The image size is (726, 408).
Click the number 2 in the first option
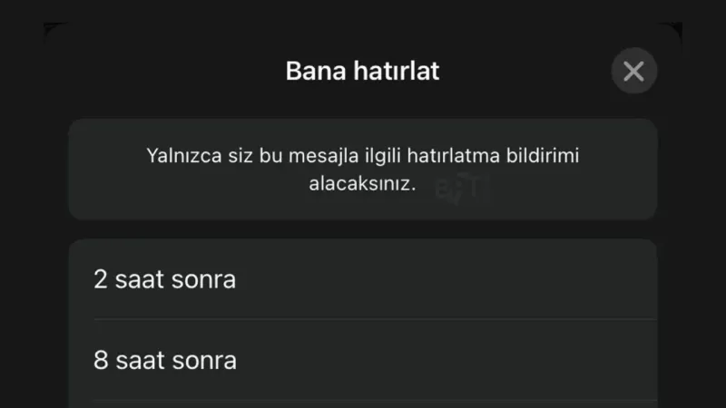tap(100, 279)
